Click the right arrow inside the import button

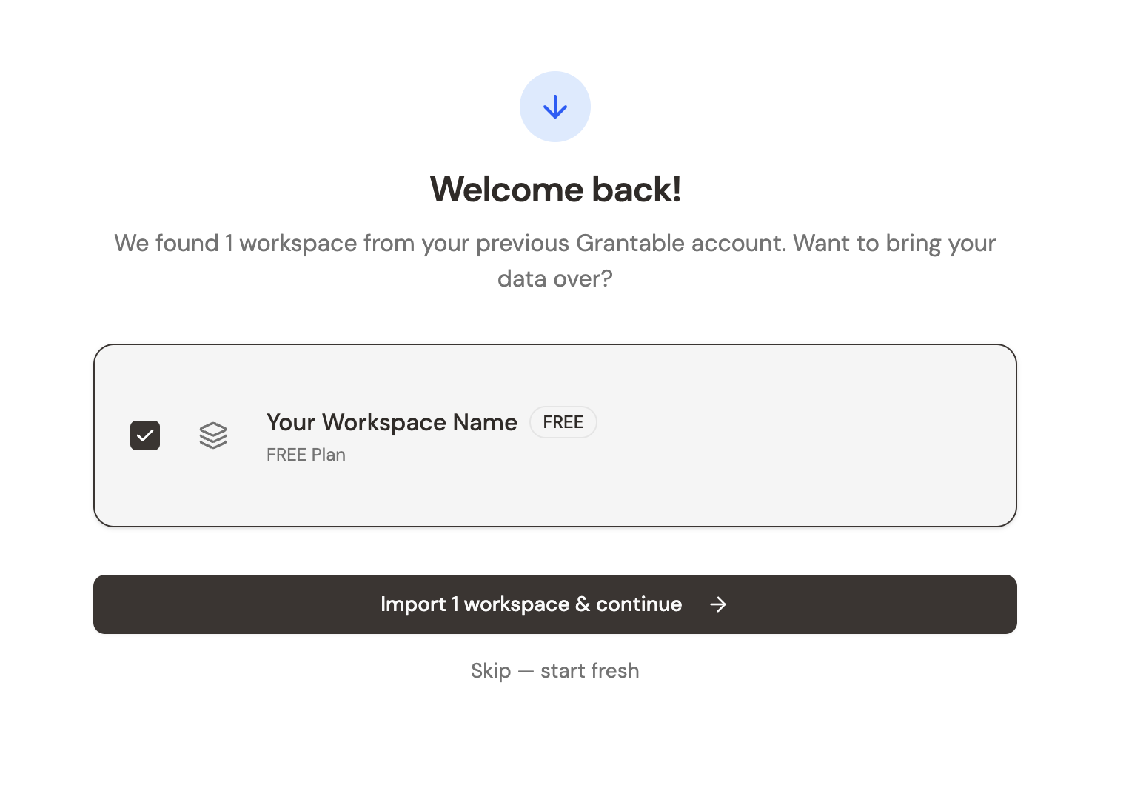coord(717,604)
